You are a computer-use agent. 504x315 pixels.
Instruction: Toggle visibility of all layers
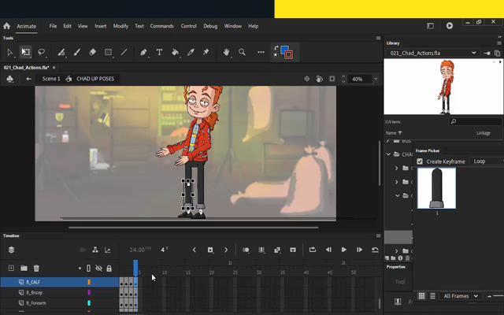(x=98, y=269)
